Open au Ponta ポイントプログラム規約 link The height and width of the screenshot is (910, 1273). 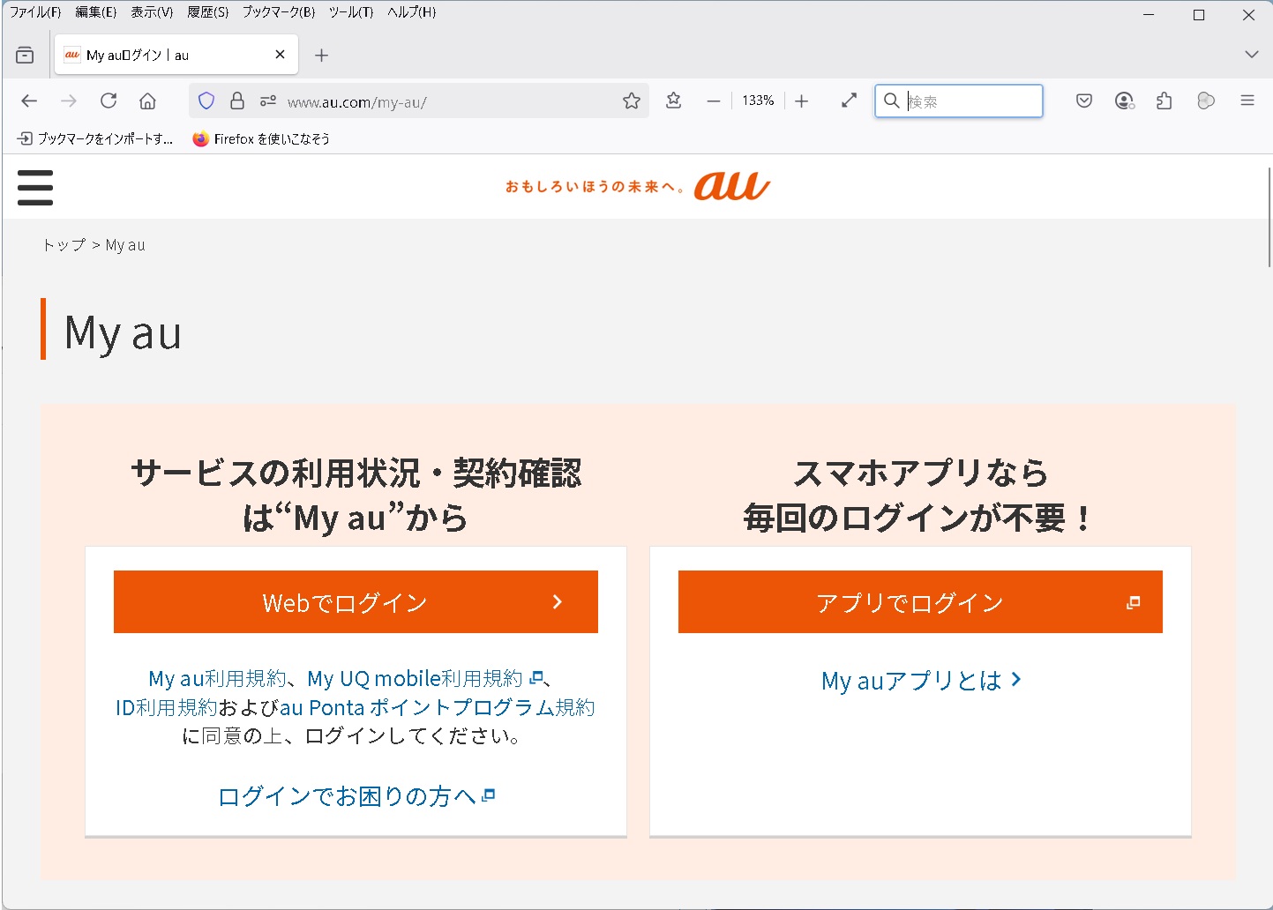pos(438,707)
